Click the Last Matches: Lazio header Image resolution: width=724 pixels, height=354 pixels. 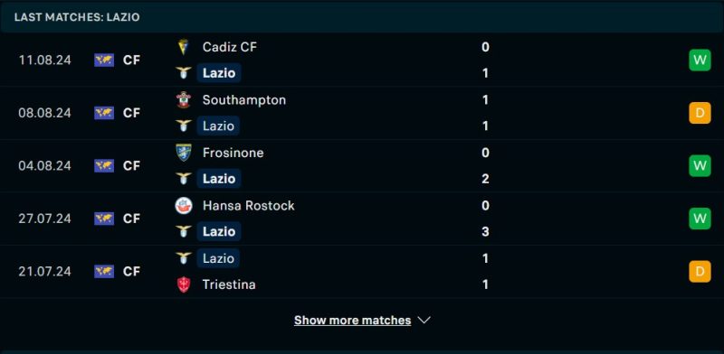77,17
